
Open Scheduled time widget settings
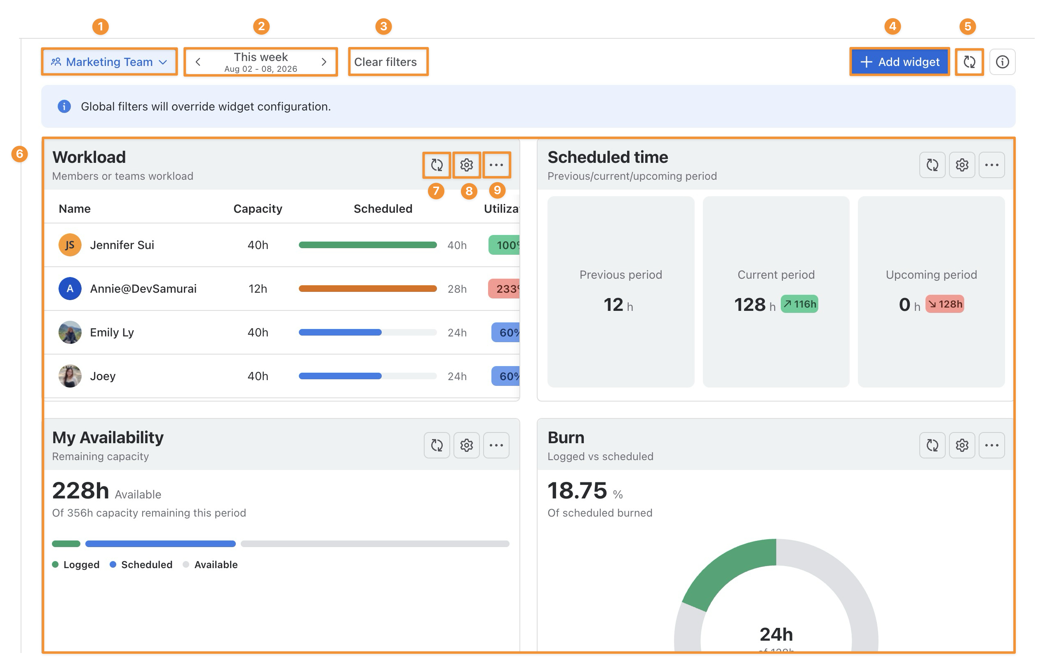coord(962,165)
